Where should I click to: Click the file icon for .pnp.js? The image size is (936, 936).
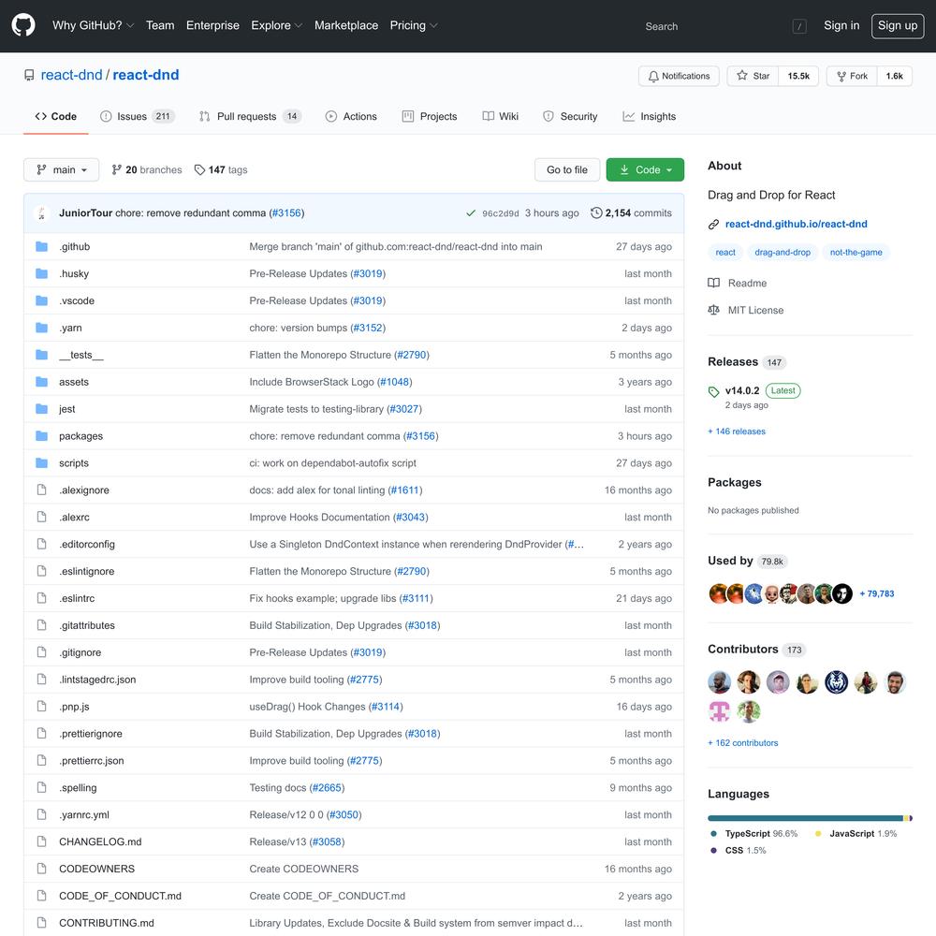click(41, 707)
